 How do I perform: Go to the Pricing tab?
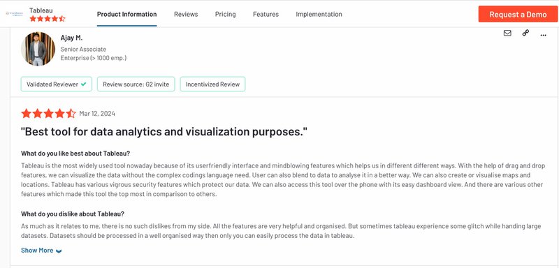point(225,14)
